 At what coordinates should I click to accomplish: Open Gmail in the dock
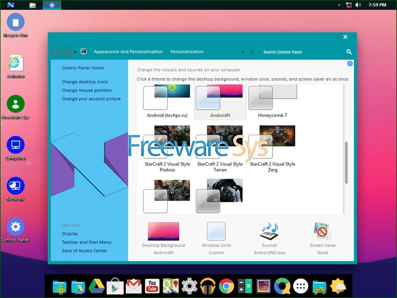pos(133,286)
